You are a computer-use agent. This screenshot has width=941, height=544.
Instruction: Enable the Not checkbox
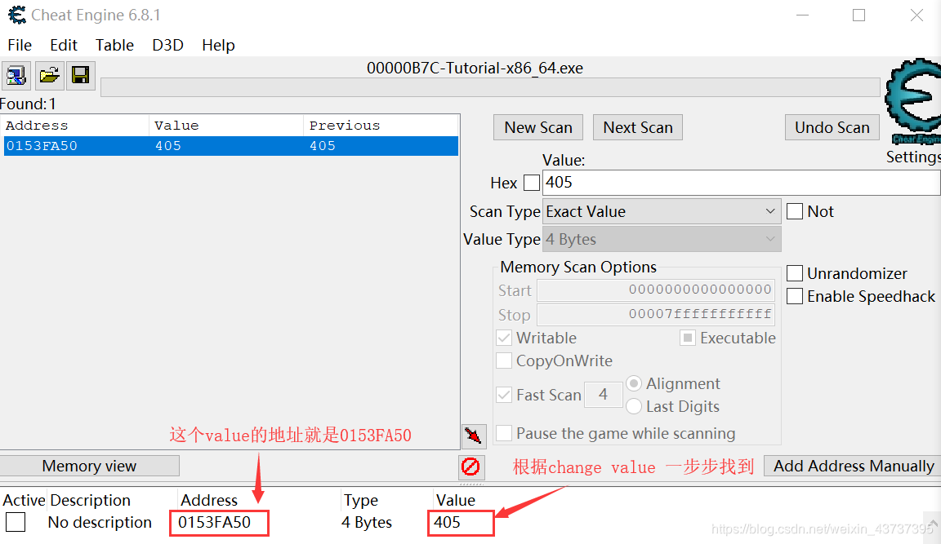795,211
